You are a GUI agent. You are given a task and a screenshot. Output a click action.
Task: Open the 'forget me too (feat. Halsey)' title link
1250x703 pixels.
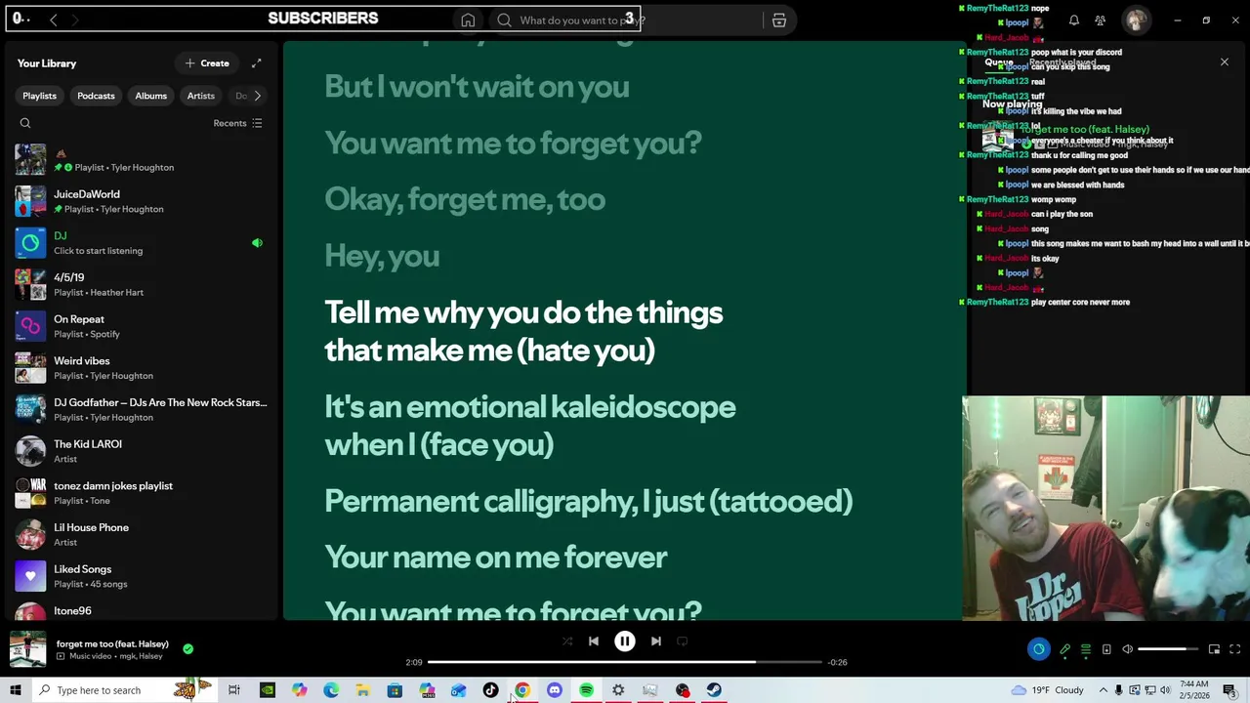click(x=112, y=643)
